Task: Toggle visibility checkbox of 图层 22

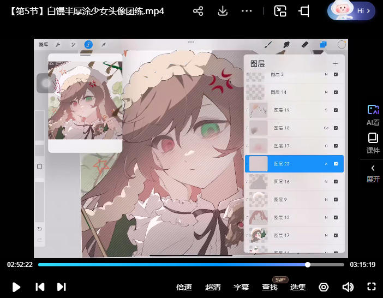Action: click(x=336, y=164)
